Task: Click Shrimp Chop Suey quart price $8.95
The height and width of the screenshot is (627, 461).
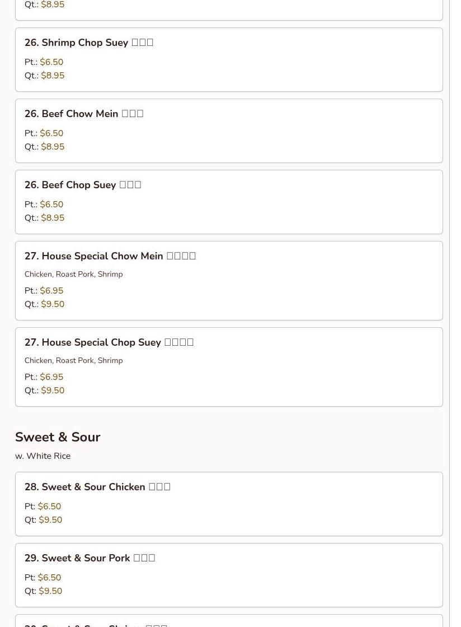Action: 53,76
